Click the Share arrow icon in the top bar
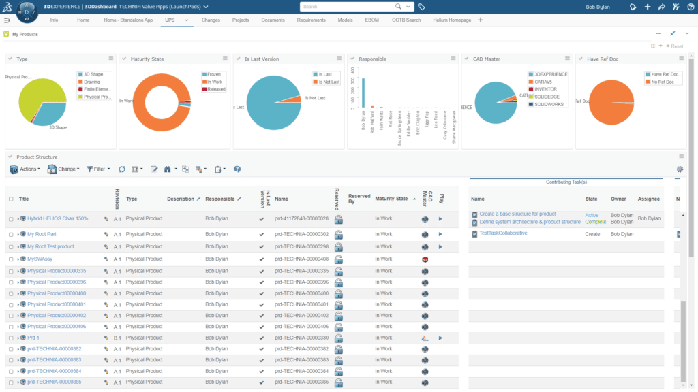 coord(662,7)
